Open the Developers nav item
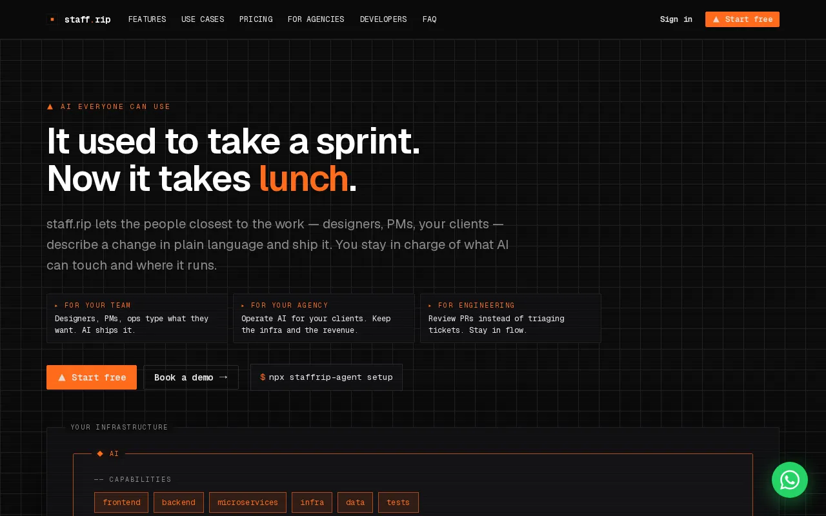 [x=383, y=19]
